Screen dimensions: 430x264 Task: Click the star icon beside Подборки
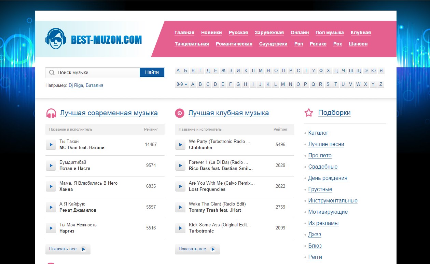309,113
